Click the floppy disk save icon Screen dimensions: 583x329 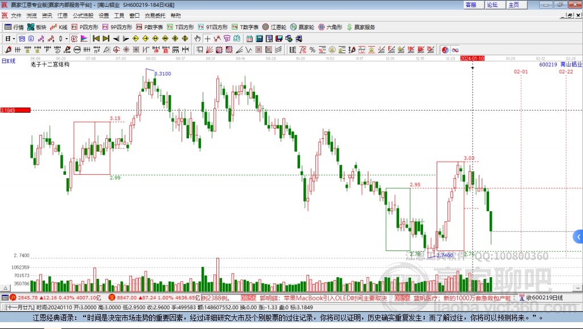click(x=279, y=39)
